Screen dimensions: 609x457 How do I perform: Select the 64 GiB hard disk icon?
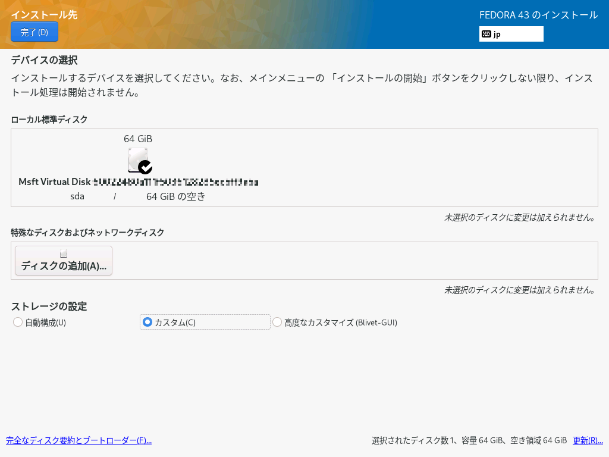click(137, 160)
